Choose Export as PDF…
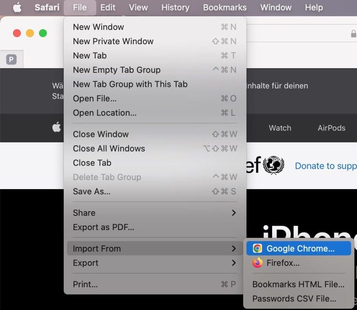This screenshot has height=310, width=357. pos(103,227)
